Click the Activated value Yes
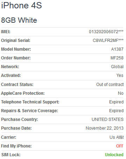The image size is (126, 159). tap(120, 75)
